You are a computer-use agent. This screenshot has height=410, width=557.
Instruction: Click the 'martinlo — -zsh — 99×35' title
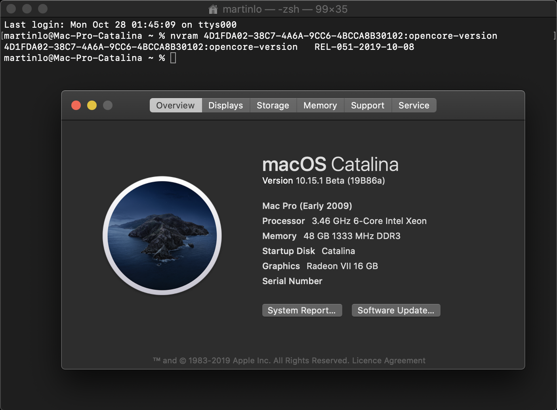[x=285, y=9]
